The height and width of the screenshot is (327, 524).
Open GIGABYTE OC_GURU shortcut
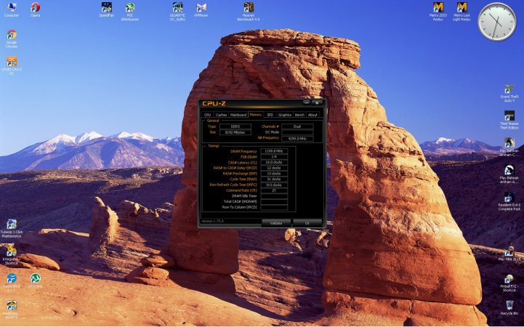tap(177, 12)
